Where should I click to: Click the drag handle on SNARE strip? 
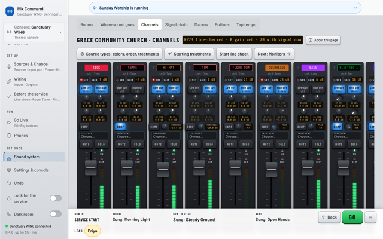click(x=117, y=68)
